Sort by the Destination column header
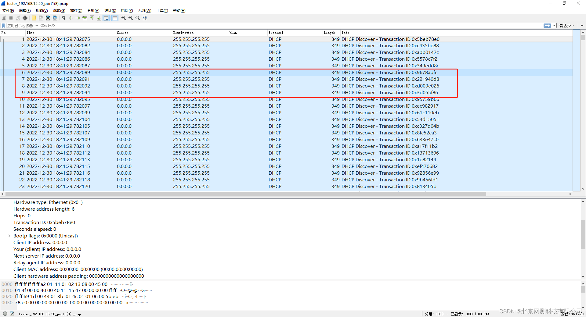 click(x=200, y=33)
